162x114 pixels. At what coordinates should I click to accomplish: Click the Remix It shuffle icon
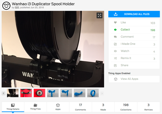tap(115, 58)
